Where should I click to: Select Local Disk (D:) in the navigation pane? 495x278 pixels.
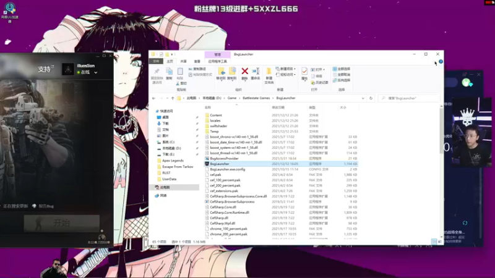(x=171, y=148)
